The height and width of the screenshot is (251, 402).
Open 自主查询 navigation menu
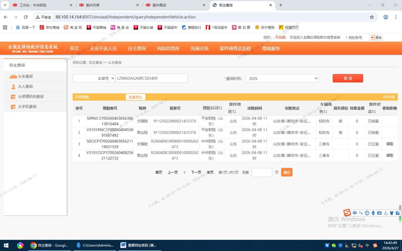[137, 48]
